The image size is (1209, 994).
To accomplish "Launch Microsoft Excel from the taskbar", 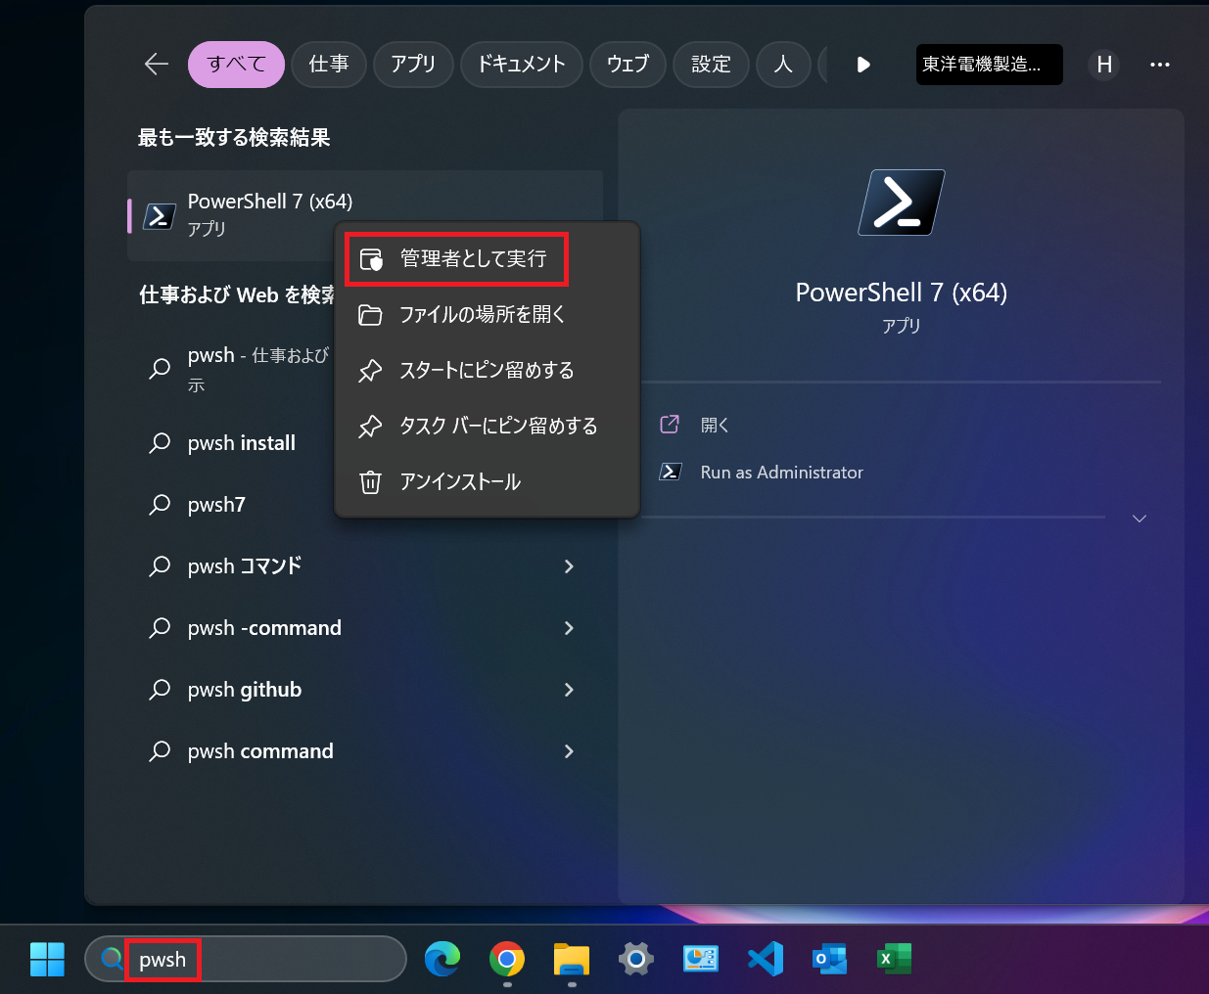I will [894, 959].
